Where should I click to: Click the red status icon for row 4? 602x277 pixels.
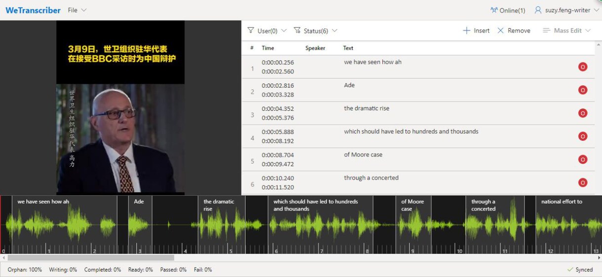583,137
